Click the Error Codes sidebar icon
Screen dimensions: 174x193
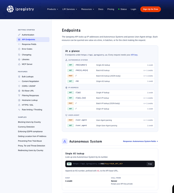19,49
